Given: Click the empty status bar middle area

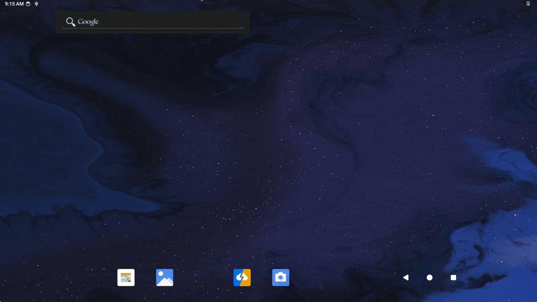Looking at the screenshot, I should pyautogui.click(x=268, y=4).
